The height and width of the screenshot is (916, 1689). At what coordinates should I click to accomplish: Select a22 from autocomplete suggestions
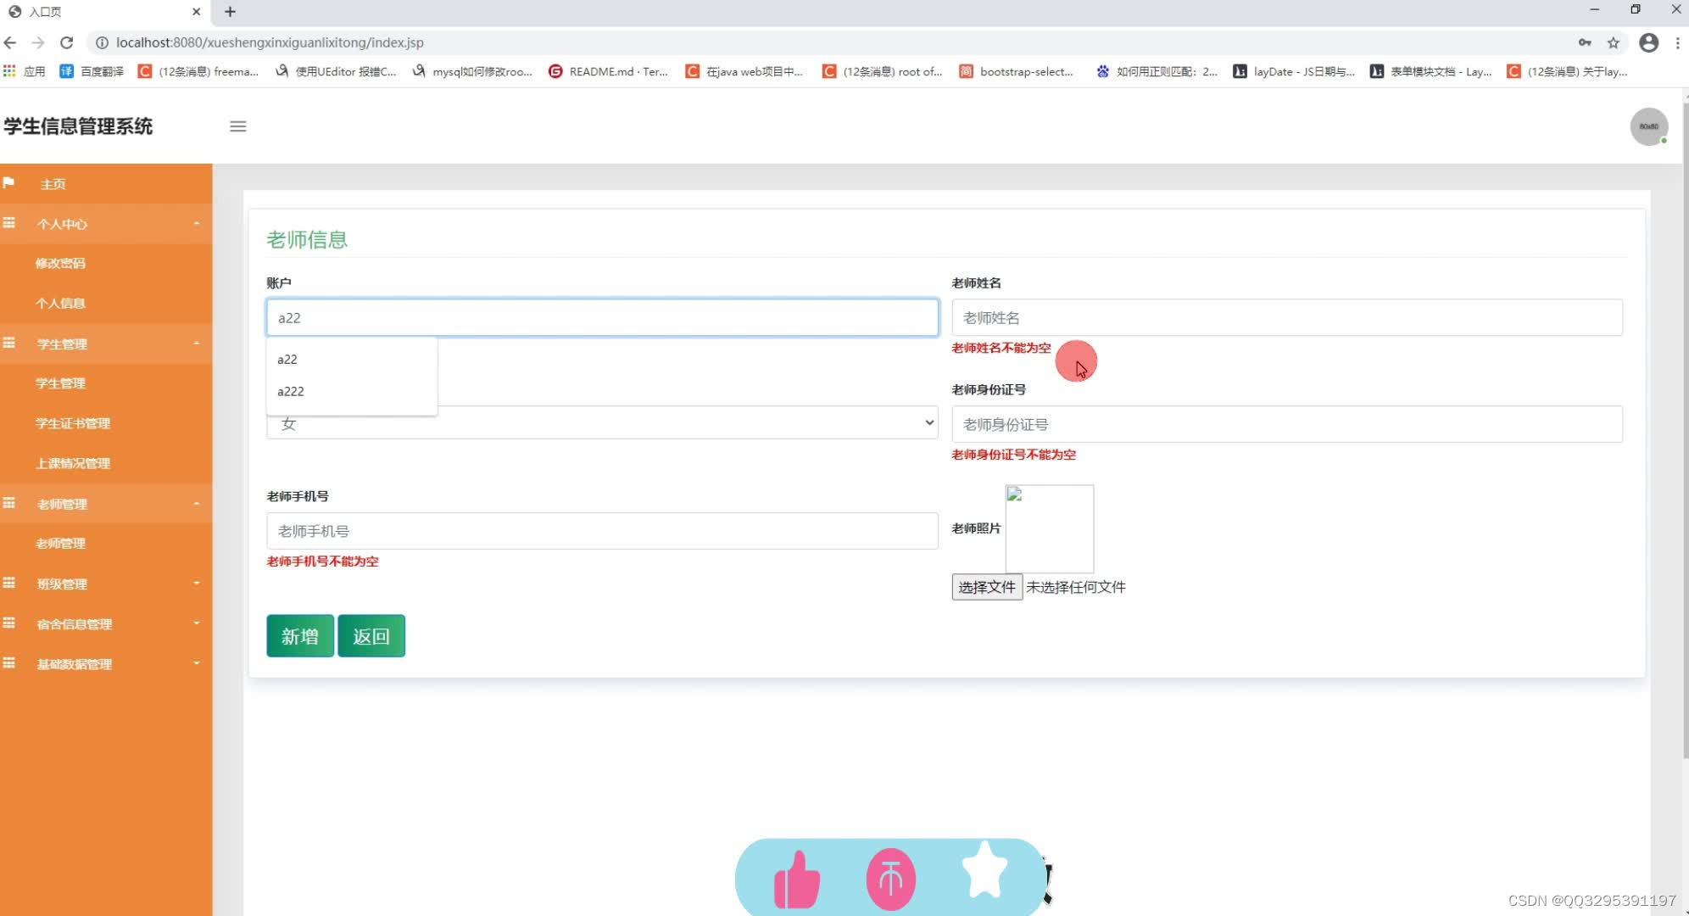[352, 360]
